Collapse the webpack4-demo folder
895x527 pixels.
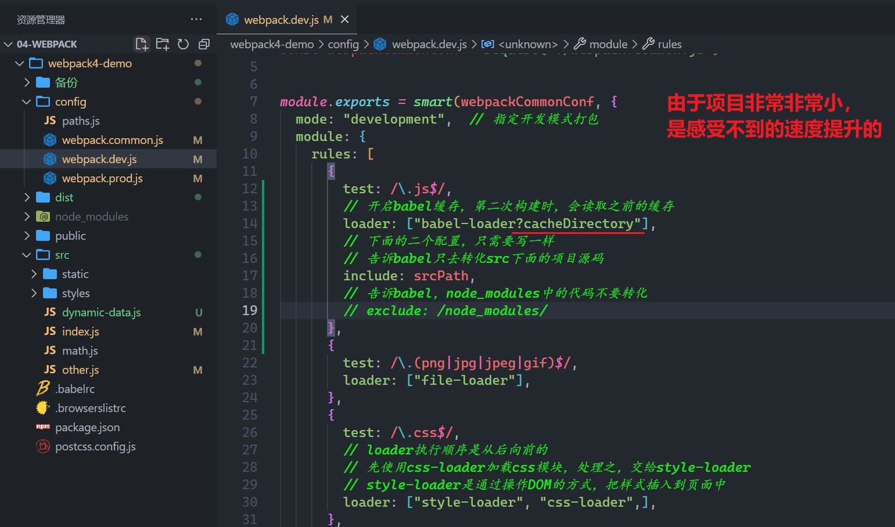pos(20,63)
